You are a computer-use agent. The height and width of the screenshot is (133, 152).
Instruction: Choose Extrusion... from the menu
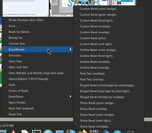tap(37, 55)
